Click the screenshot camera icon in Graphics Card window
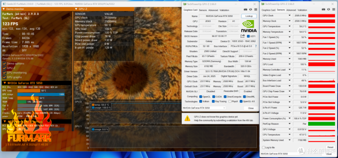Image resolution: width=338 pixels, height=158 pixels. [x=245, y=10]
